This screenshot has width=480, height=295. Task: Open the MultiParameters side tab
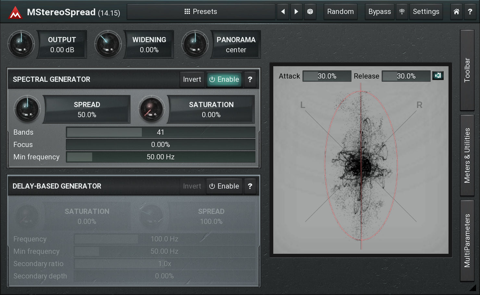coord(467,240)
